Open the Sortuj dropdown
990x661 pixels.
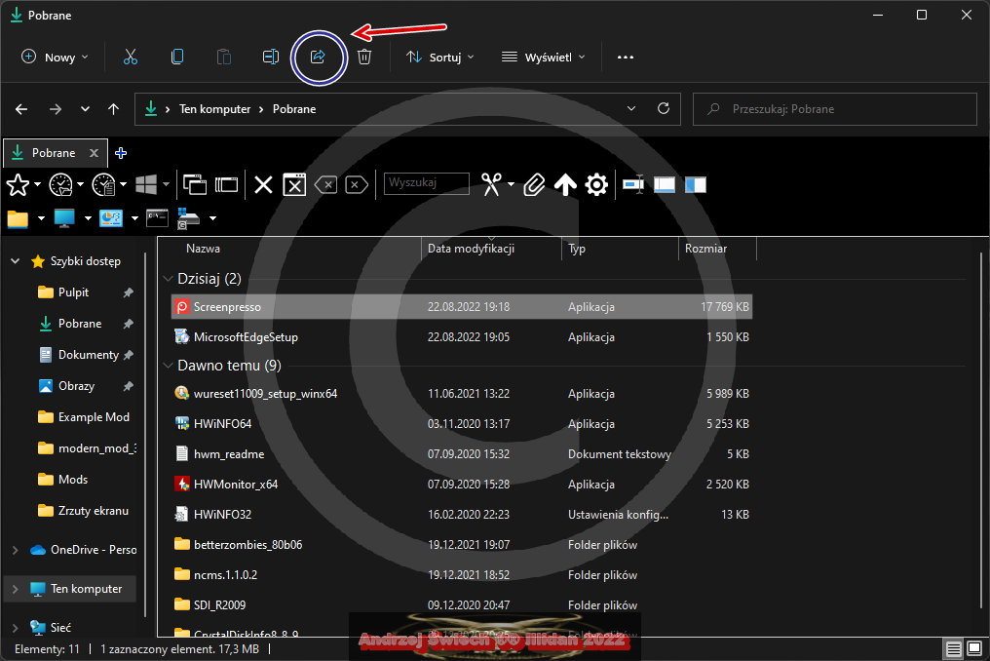click(x=440, y=57)
